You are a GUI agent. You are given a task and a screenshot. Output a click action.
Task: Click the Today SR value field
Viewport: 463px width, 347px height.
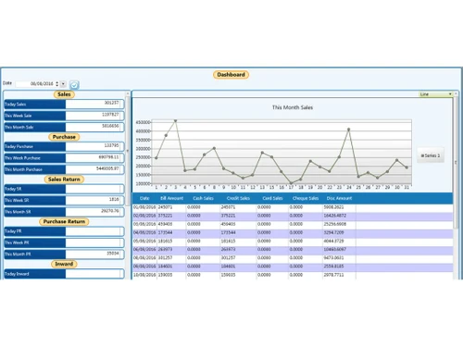(94, 189)
